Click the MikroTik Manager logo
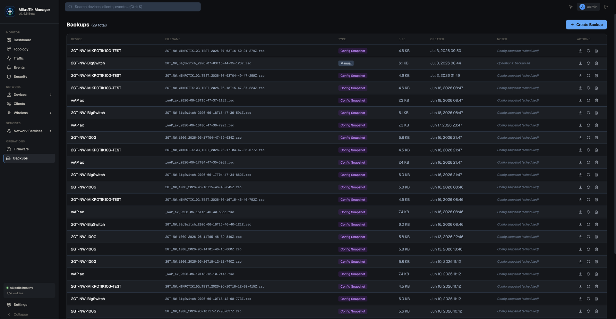616x319 pixels. 10,12
